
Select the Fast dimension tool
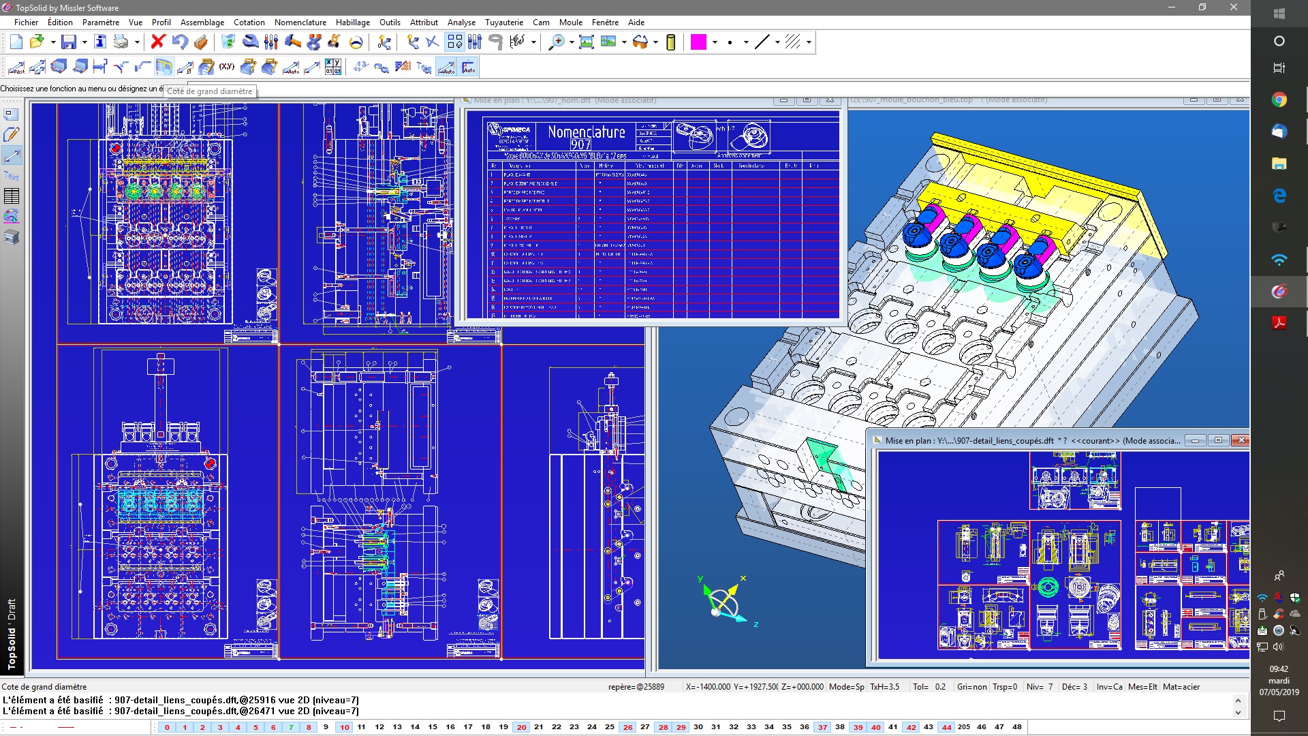tap(16, 67)
